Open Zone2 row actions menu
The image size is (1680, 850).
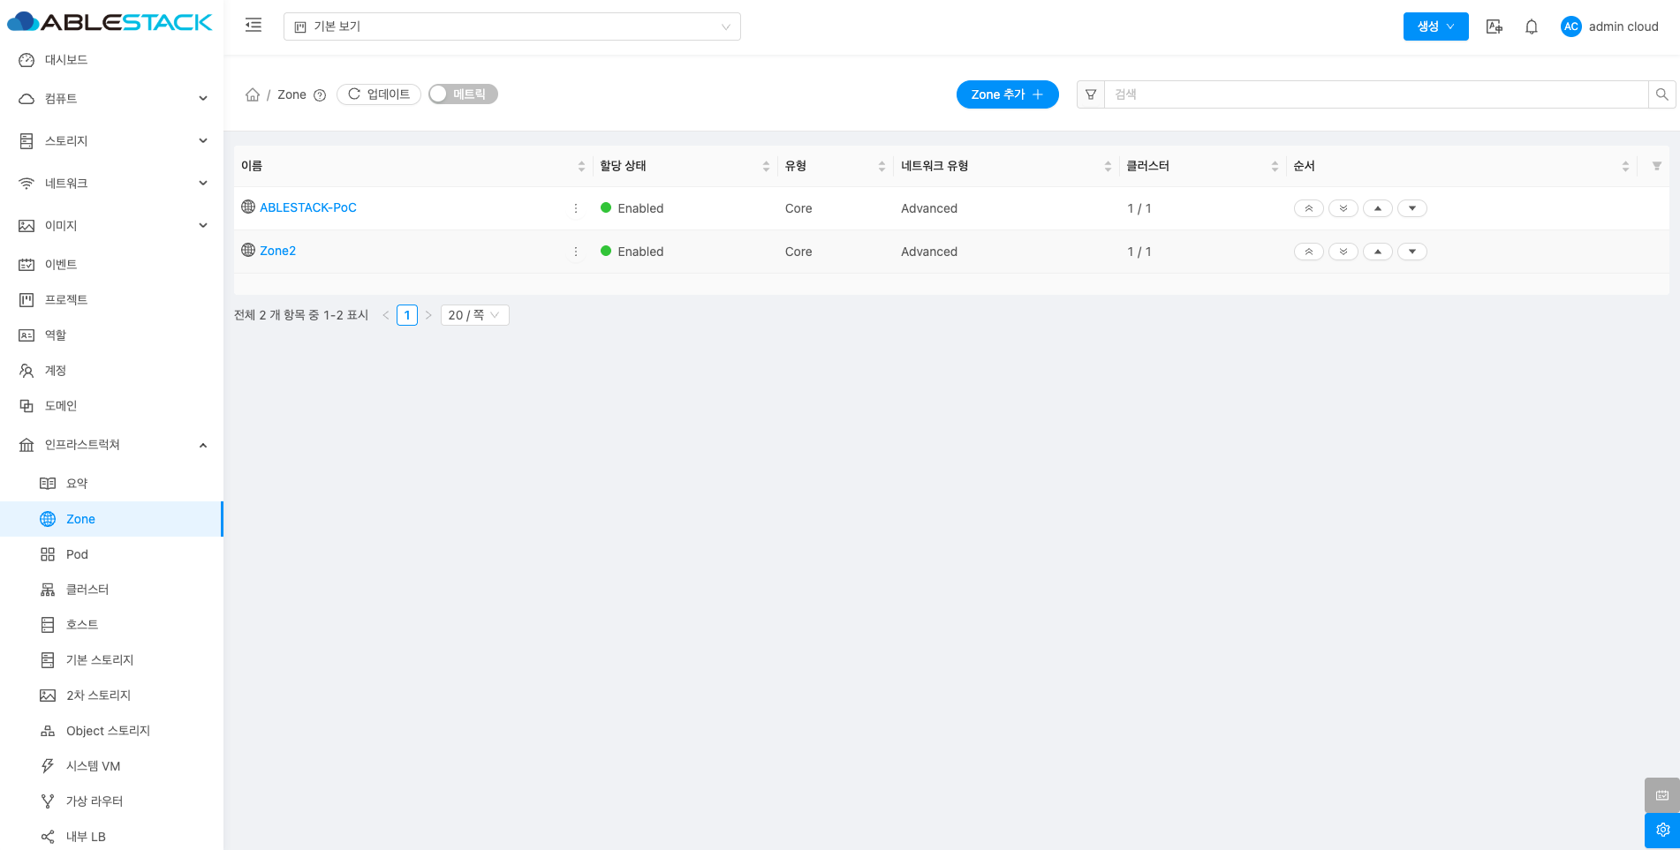click(x=576, y=252)
